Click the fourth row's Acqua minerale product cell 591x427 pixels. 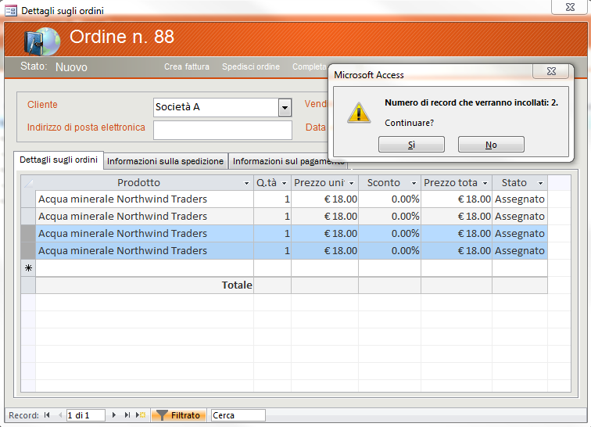145,251
